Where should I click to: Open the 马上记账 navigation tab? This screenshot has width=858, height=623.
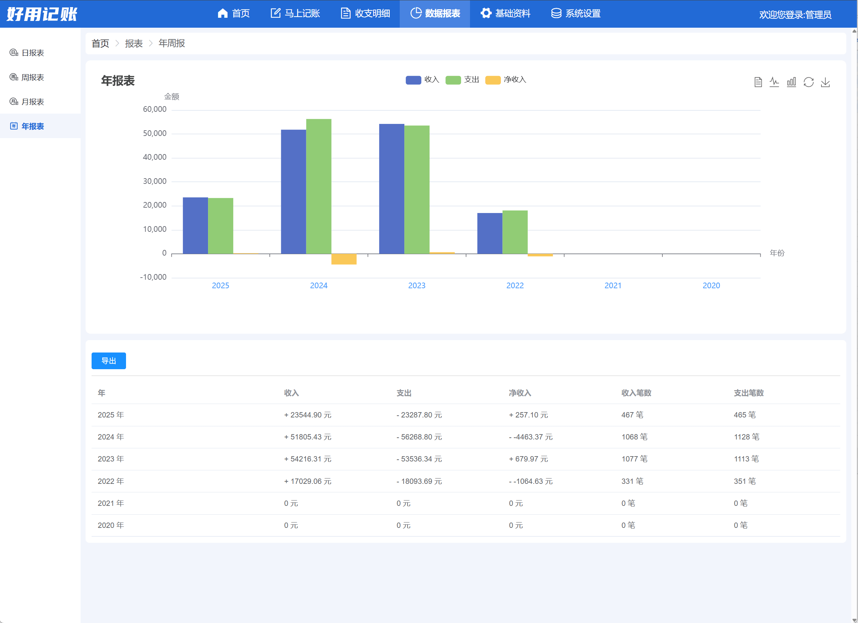coord(295,13)
